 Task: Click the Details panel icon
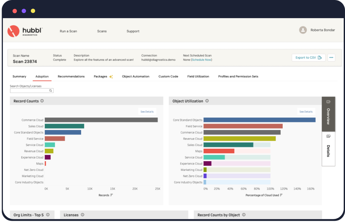pos(328,136)
